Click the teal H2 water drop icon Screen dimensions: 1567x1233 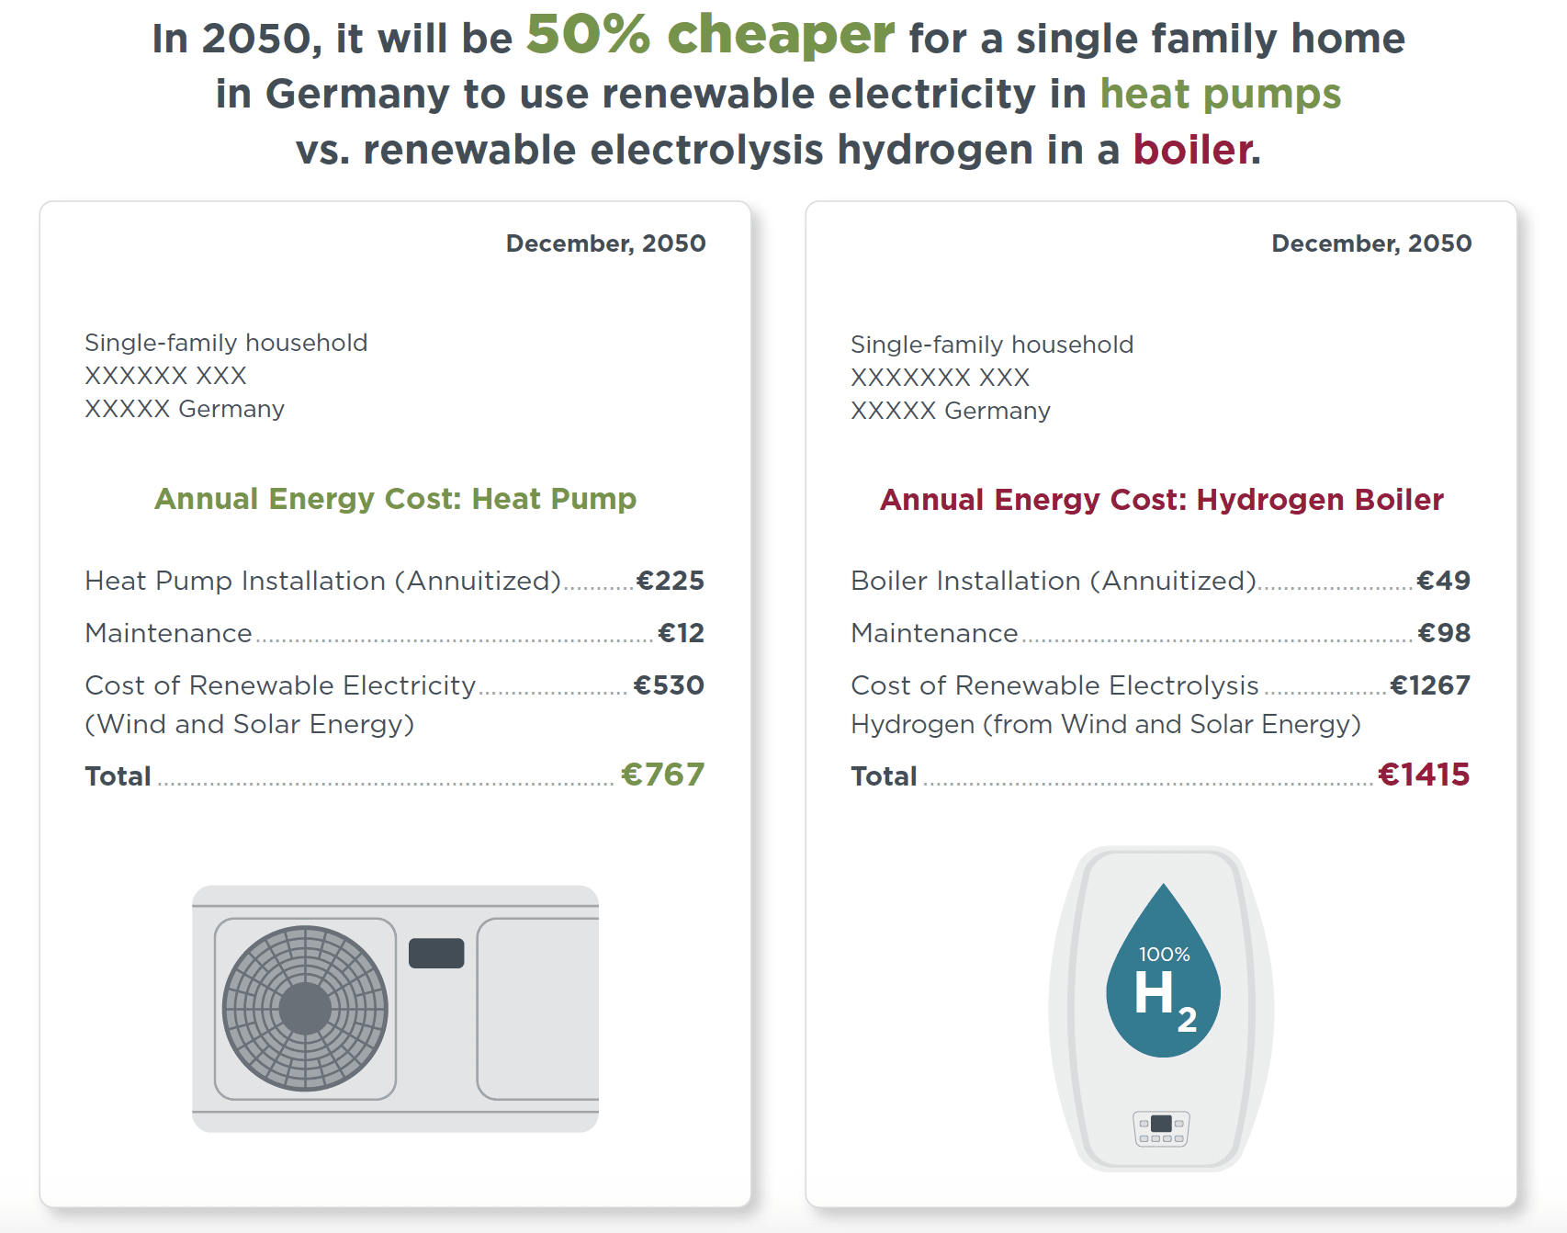coord(1164,970)
